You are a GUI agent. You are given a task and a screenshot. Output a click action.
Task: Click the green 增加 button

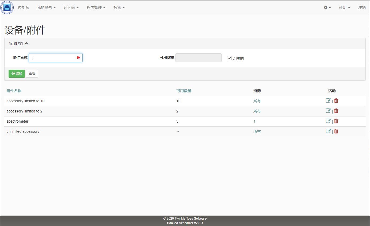point(17,74)
